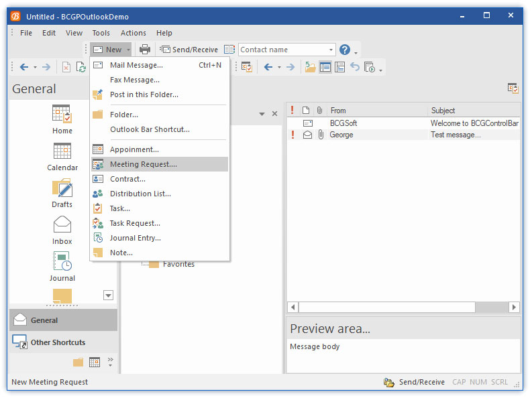Expand the Contact name combo box arrow
The image size is (532, 400).
[331, 50]
